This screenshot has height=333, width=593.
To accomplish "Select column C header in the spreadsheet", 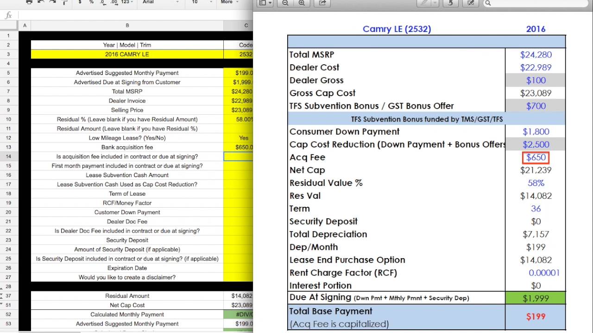I will 238,25.
